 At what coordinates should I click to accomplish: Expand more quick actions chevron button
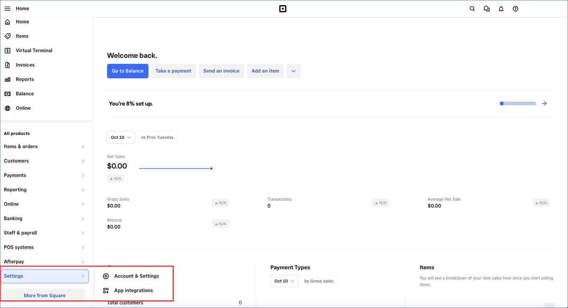[x=293, y=71]
